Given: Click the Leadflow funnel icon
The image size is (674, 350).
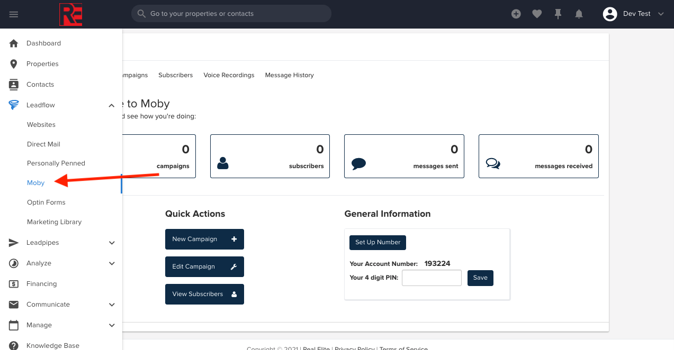Looking at the screenshot, I should pyautogui.click(x=14, y=105).
